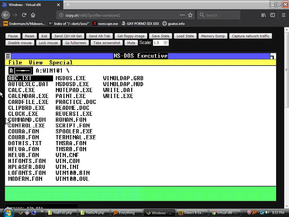The height and width of the screenshot is (217, 289).
Task: Select PAINT.EXE in file list
Action: (x=71, y=96)
